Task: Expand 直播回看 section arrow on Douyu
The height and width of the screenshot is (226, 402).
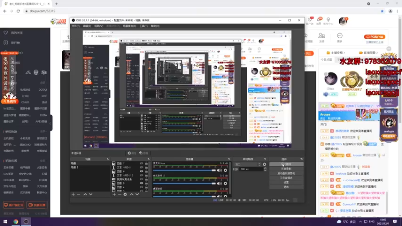Action: coord(377,53)
